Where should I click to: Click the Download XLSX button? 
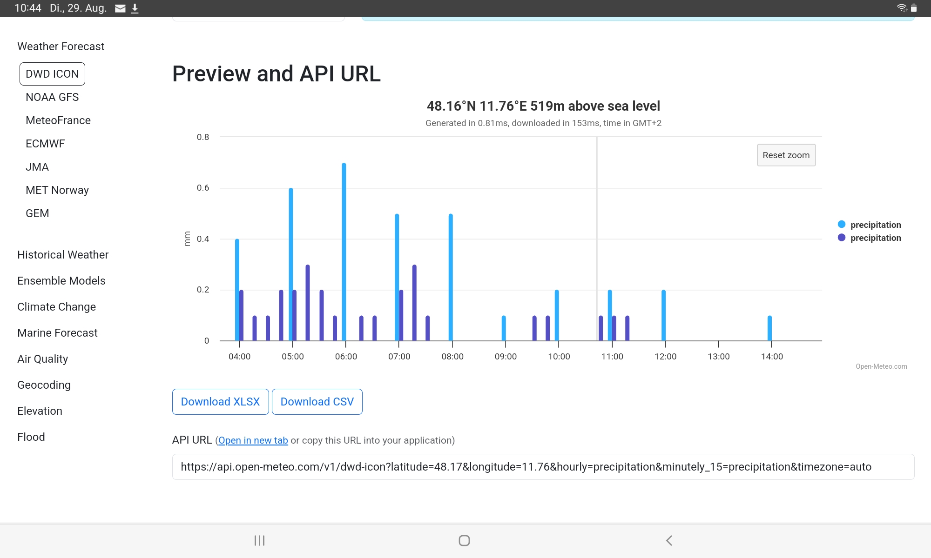(x=220, y=401)
